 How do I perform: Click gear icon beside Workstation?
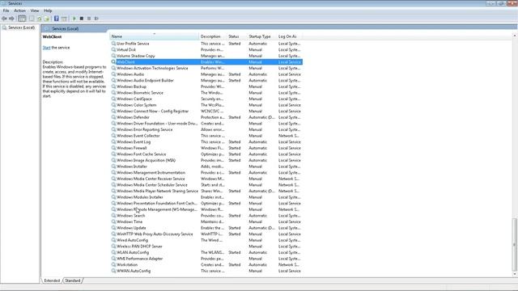point(113,264)
